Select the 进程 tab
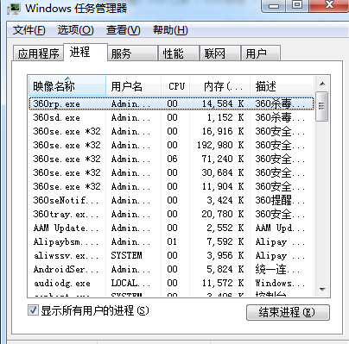 [x=86, y=52]
